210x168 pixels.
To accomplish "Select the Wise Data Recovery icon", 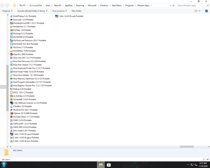I will [x=11, y=61].
